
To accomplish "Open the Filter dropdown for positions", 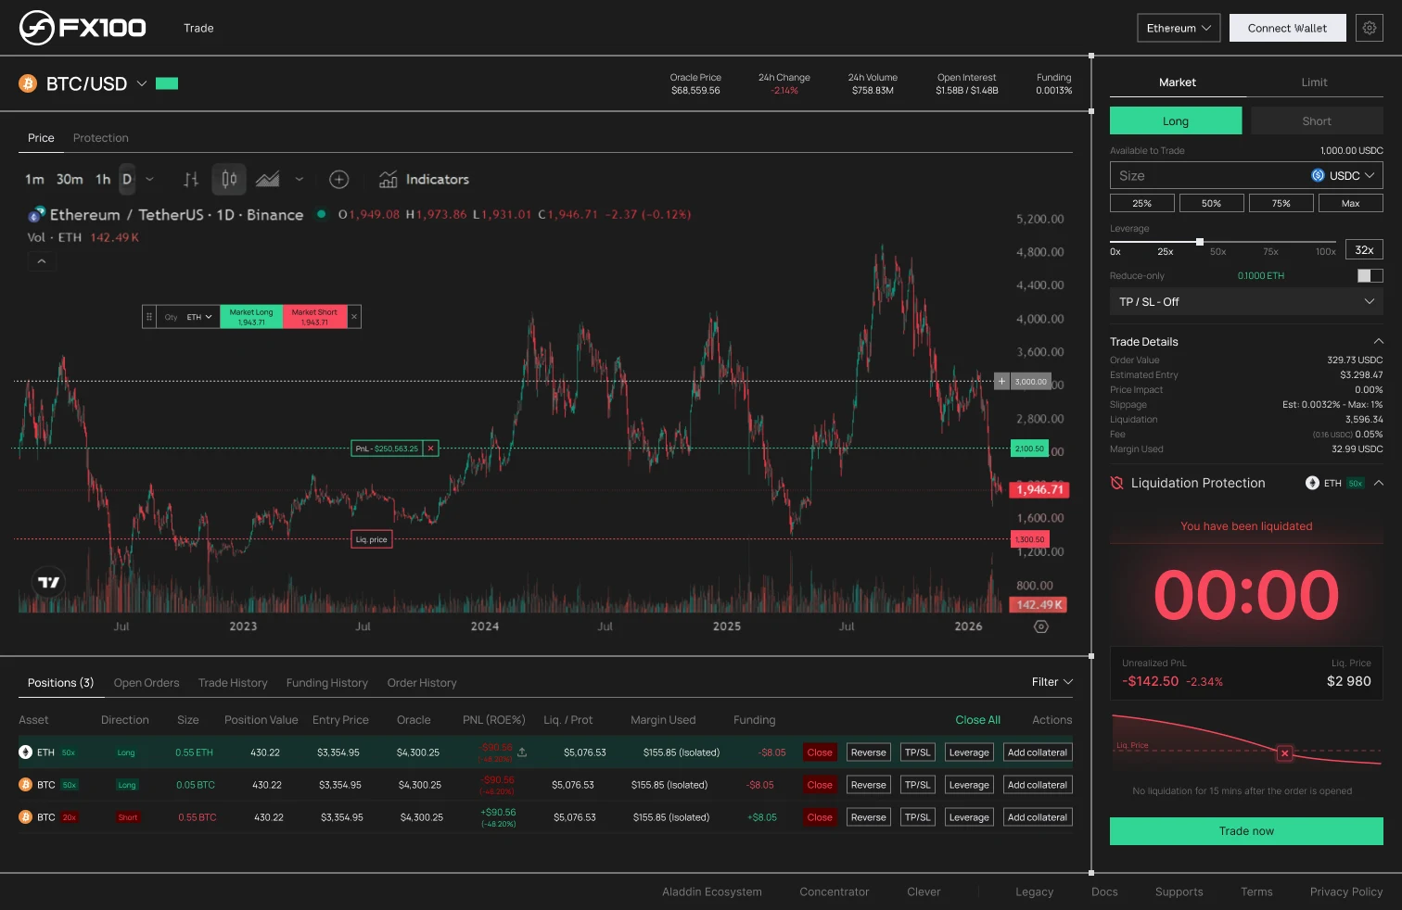I will pyautogui.click(x=1052, y=682).
